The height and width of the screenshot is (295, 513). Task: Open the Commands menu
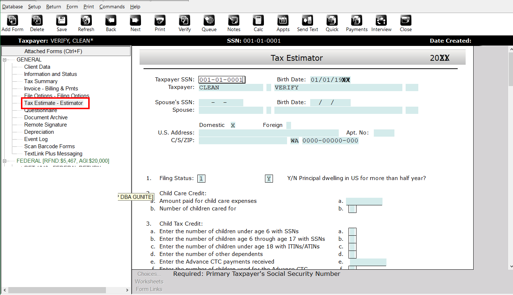(x=112, y=7)
